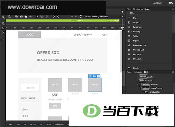The height and width of the screenshot is (127, 175).
Task: Click the BUY button under $50
Action: tap(55, 106)
